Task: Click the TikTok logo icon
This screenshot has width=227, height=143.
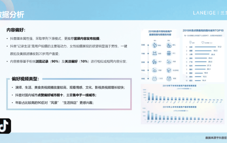Action: [x=5, y=126]
